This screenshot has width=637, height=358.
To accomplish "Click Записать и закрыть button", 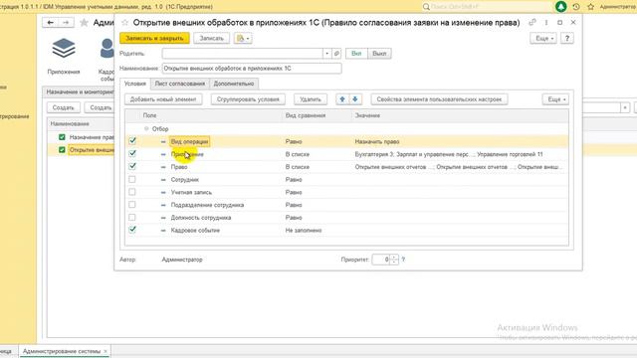I will pyautogui.click(x=154, y=38).
